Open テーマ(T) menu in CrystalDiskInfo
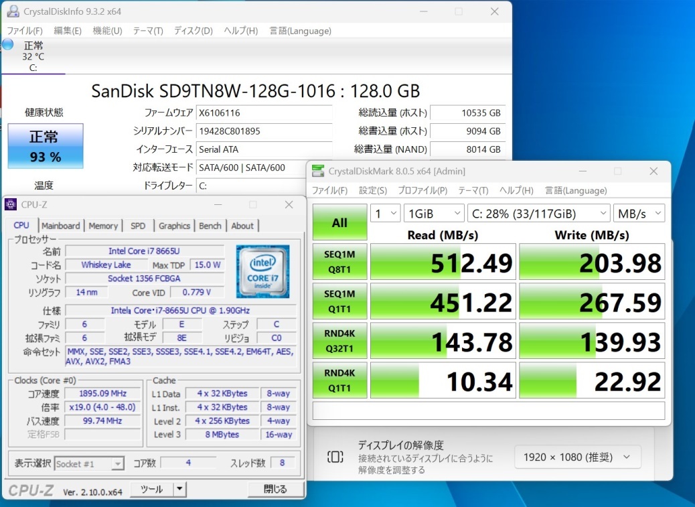695x507 pixels. tap(148, 31)
